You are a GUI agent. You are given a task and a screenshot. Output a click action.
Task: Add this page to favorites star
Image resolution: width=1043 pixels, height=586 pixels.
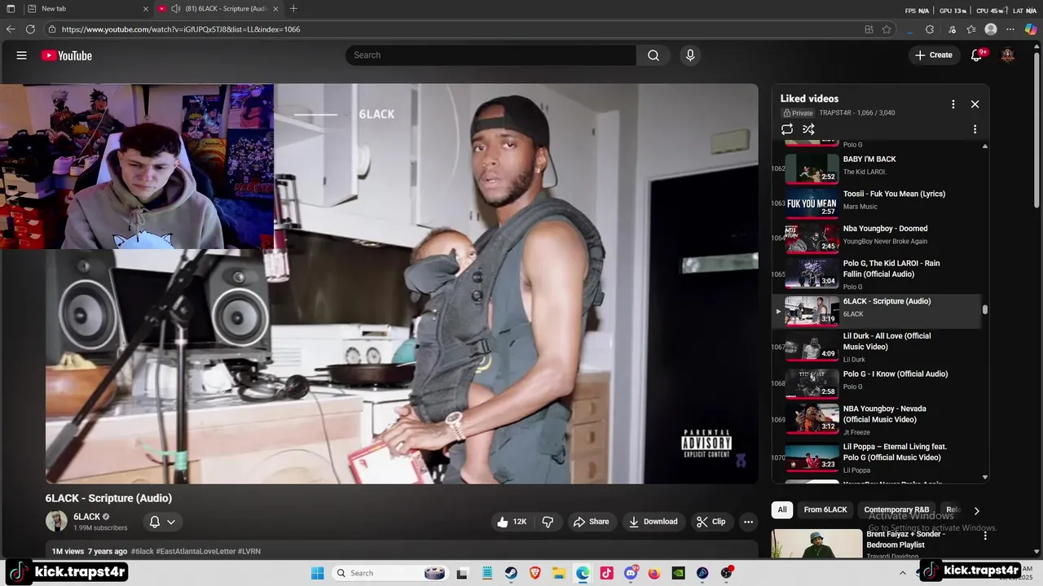coord(887,29)
